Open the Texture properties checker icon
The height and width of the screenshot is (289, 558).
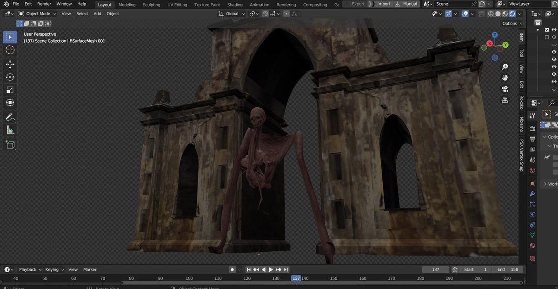pos(532,258)
